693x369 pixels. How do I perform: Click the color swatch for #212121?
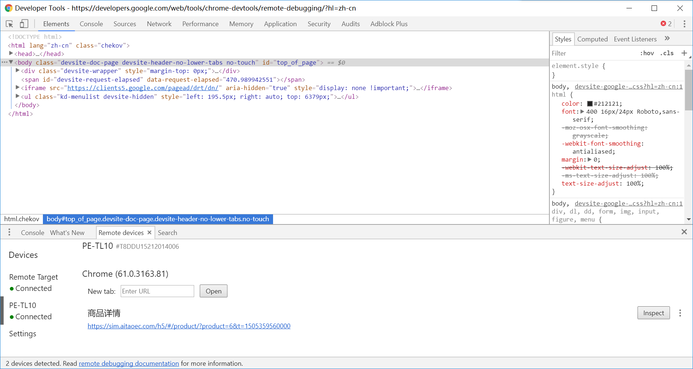pos(590,104)
